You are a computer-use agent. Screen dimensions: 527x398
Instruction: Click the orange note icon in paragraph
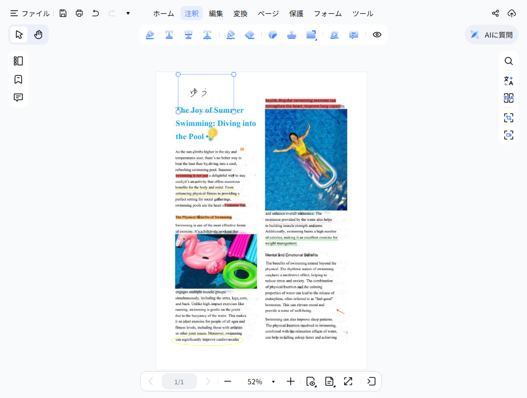coord(242,149)
